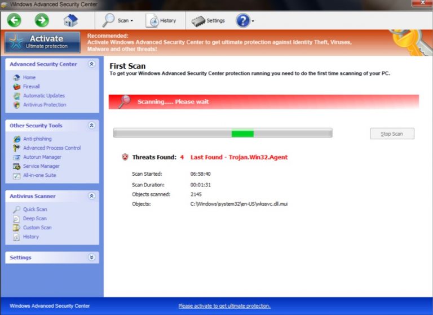Click the gold keys icon in banner
Screen dimensions: 433x315
tap(410, 42)
